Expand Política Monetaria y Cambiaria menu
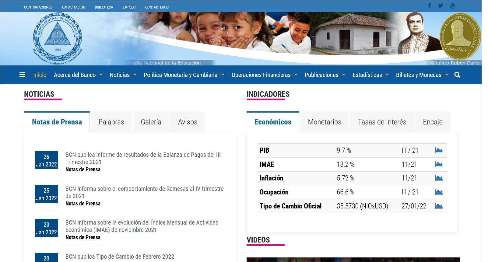 pyautogui.click(x=184, y=75)
